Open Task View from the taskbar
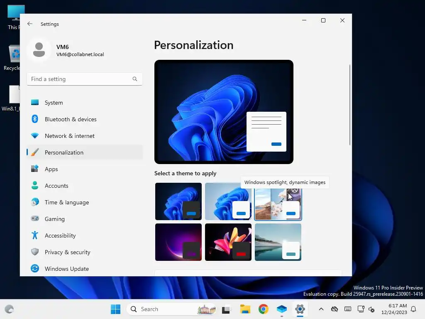The width and height of the screenshot is (425, 319). coord(226,309)
